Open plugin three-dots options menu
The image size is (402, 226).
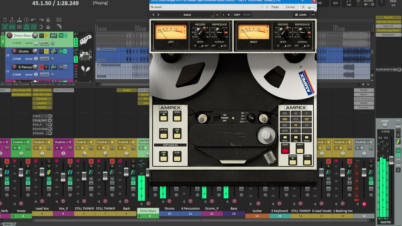click(313, 15)
